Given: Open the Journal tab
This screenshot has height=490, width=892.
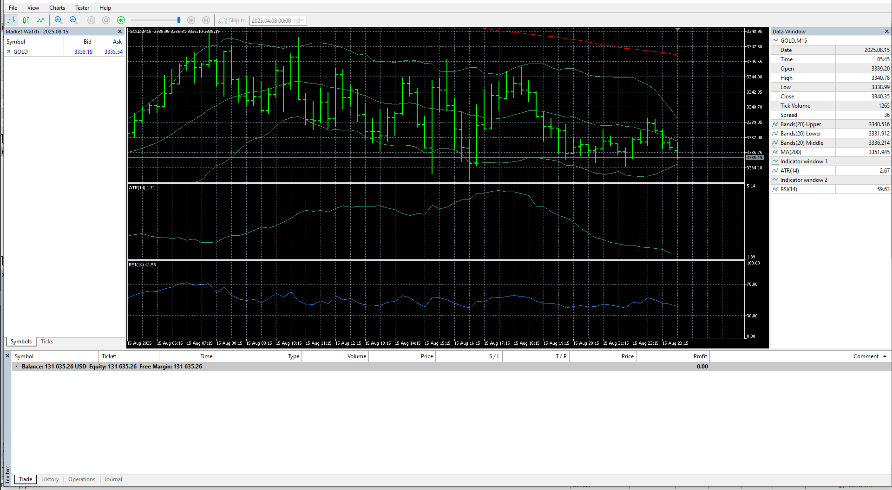Looking at the screenshot, I should [x=113, y=479].
